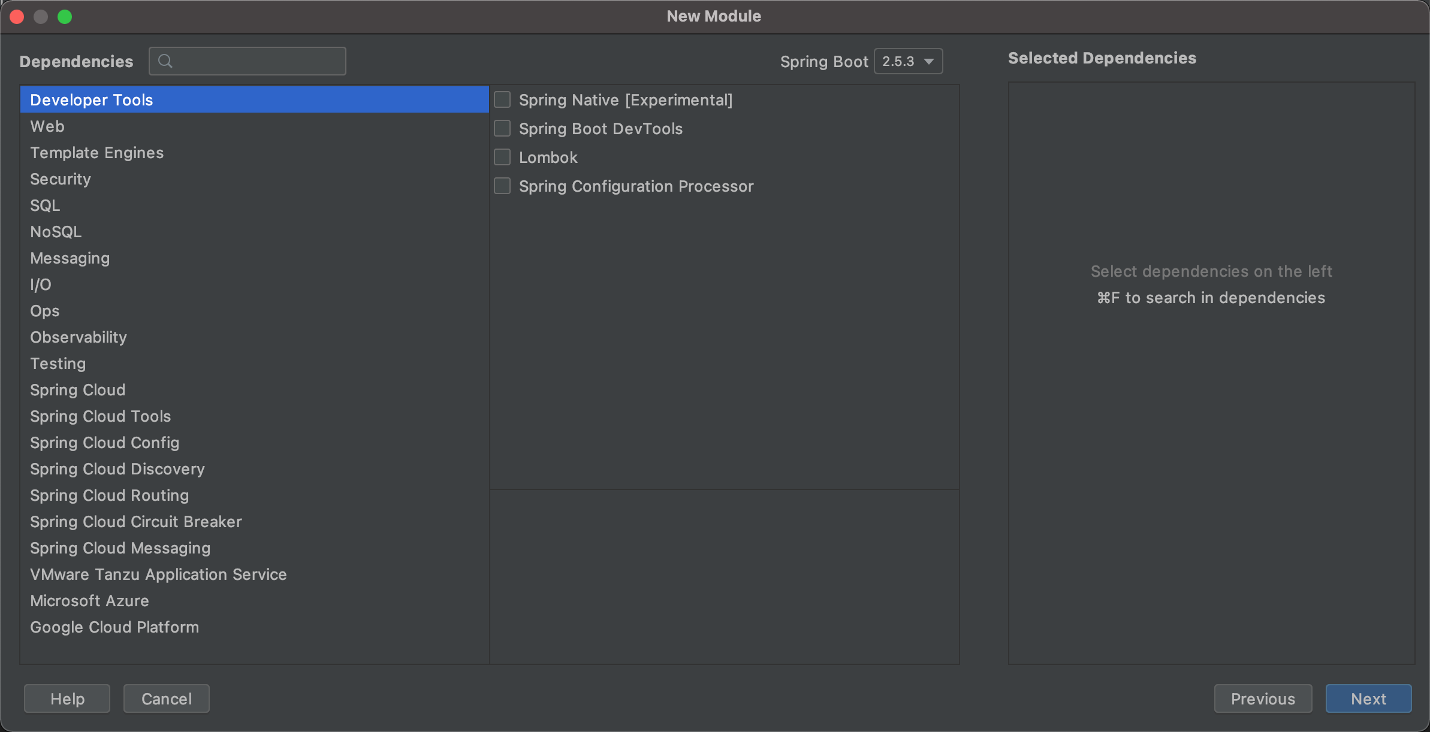The image size is (1430, 732).
Task: Go back with the Previous button
Action: (x=1263, y=698)
